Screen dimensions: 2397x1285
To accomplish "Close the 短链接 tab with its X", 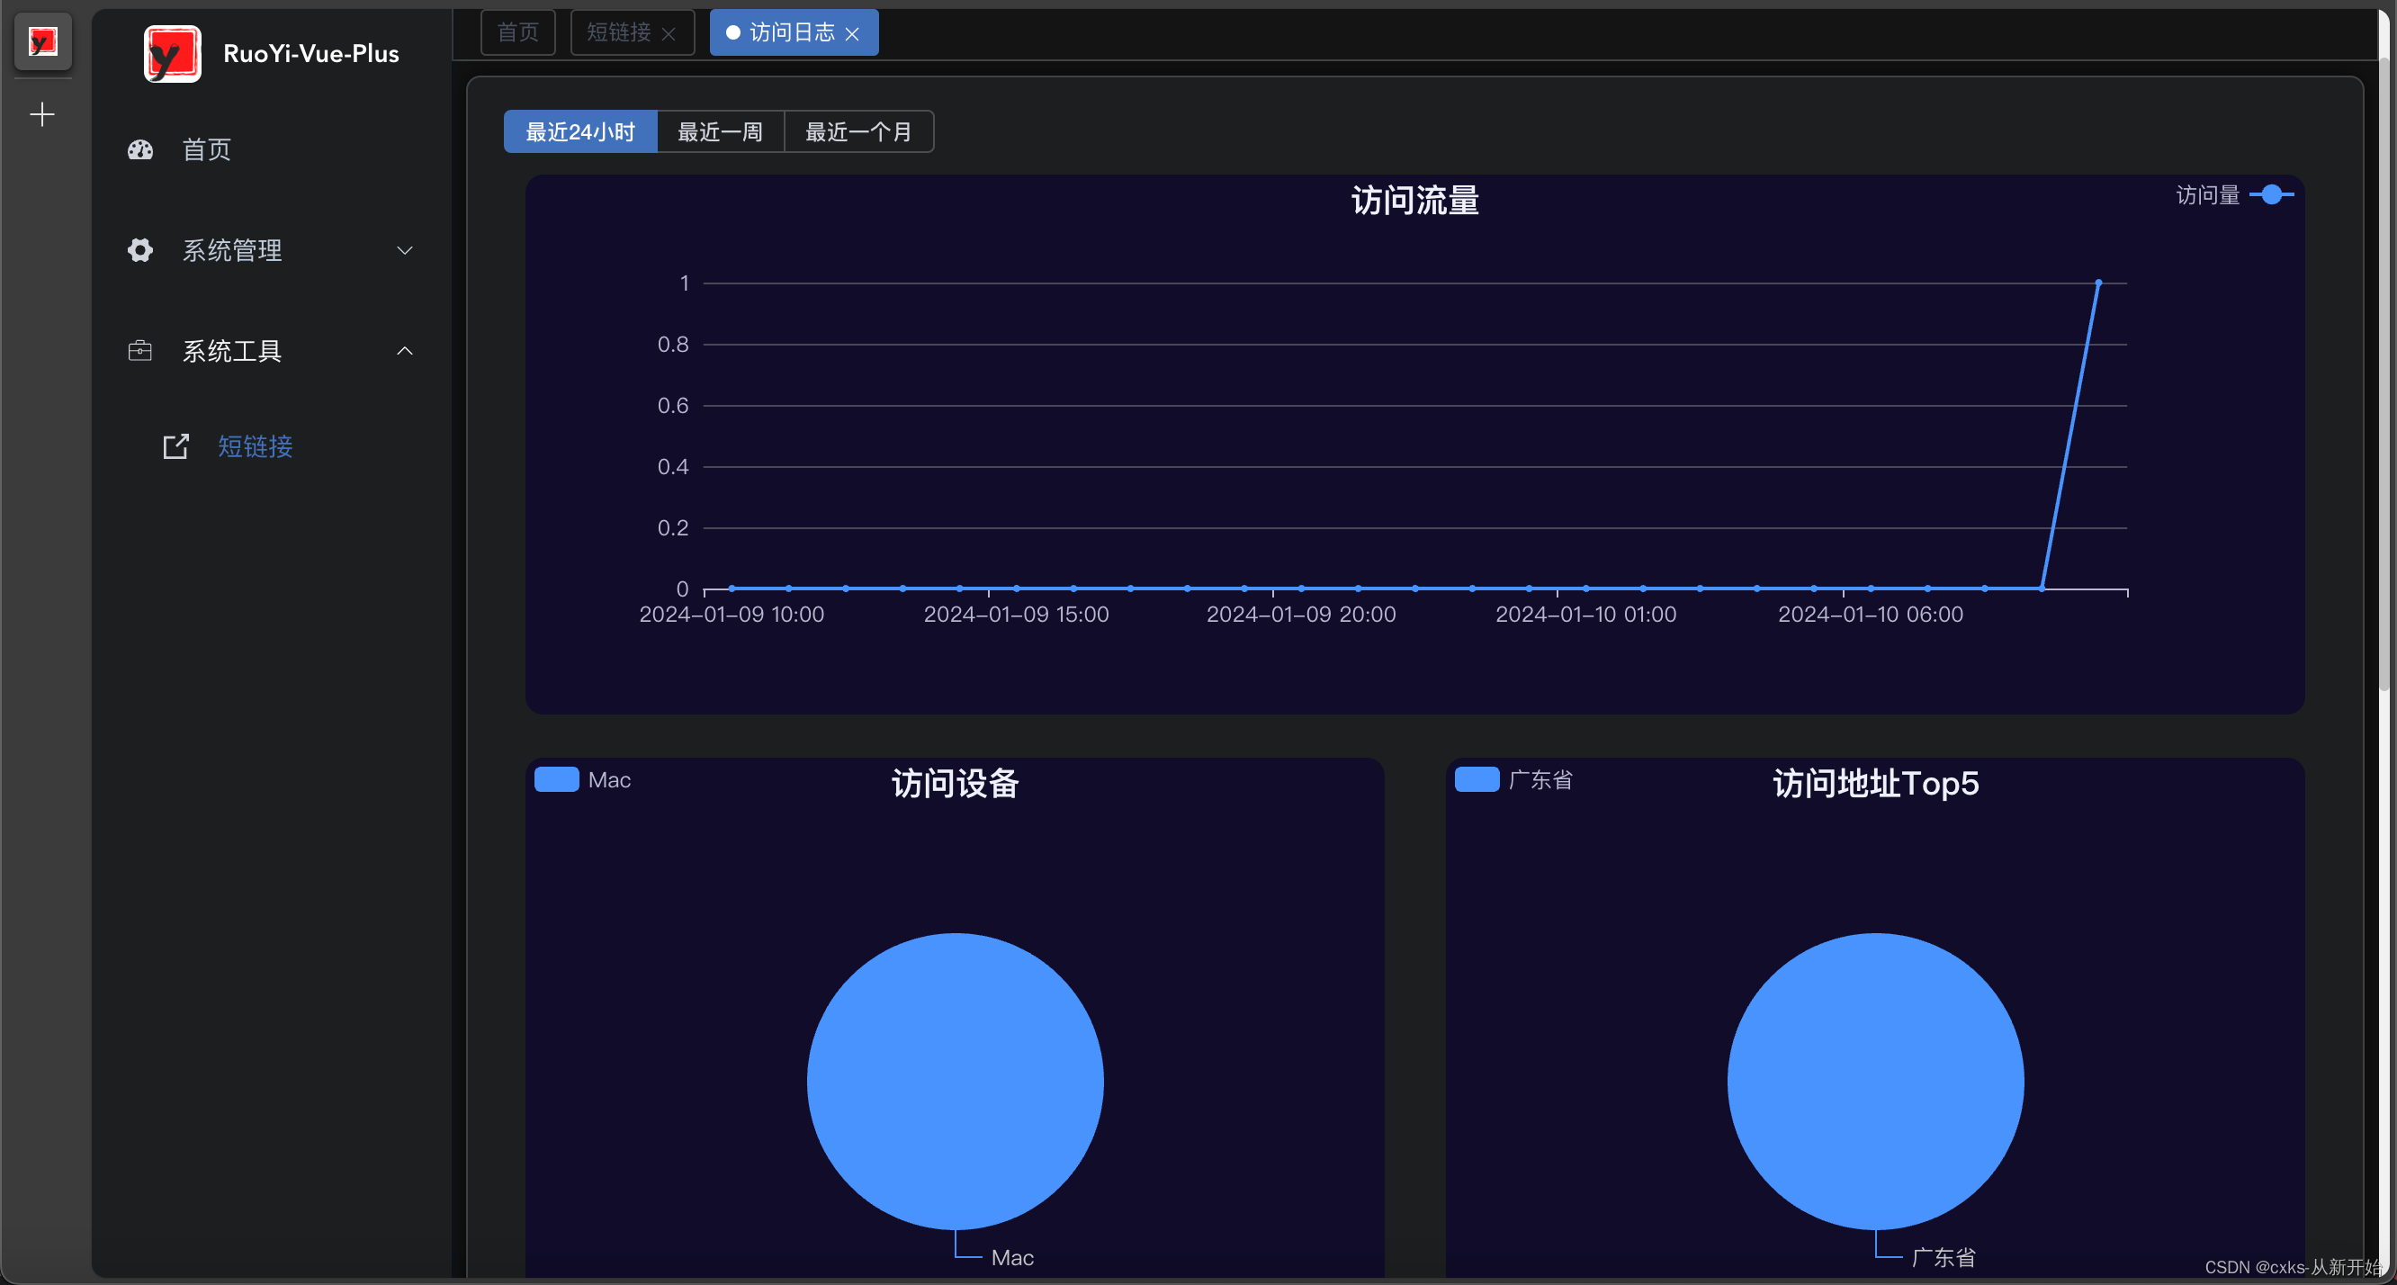I will click(669, 33).
